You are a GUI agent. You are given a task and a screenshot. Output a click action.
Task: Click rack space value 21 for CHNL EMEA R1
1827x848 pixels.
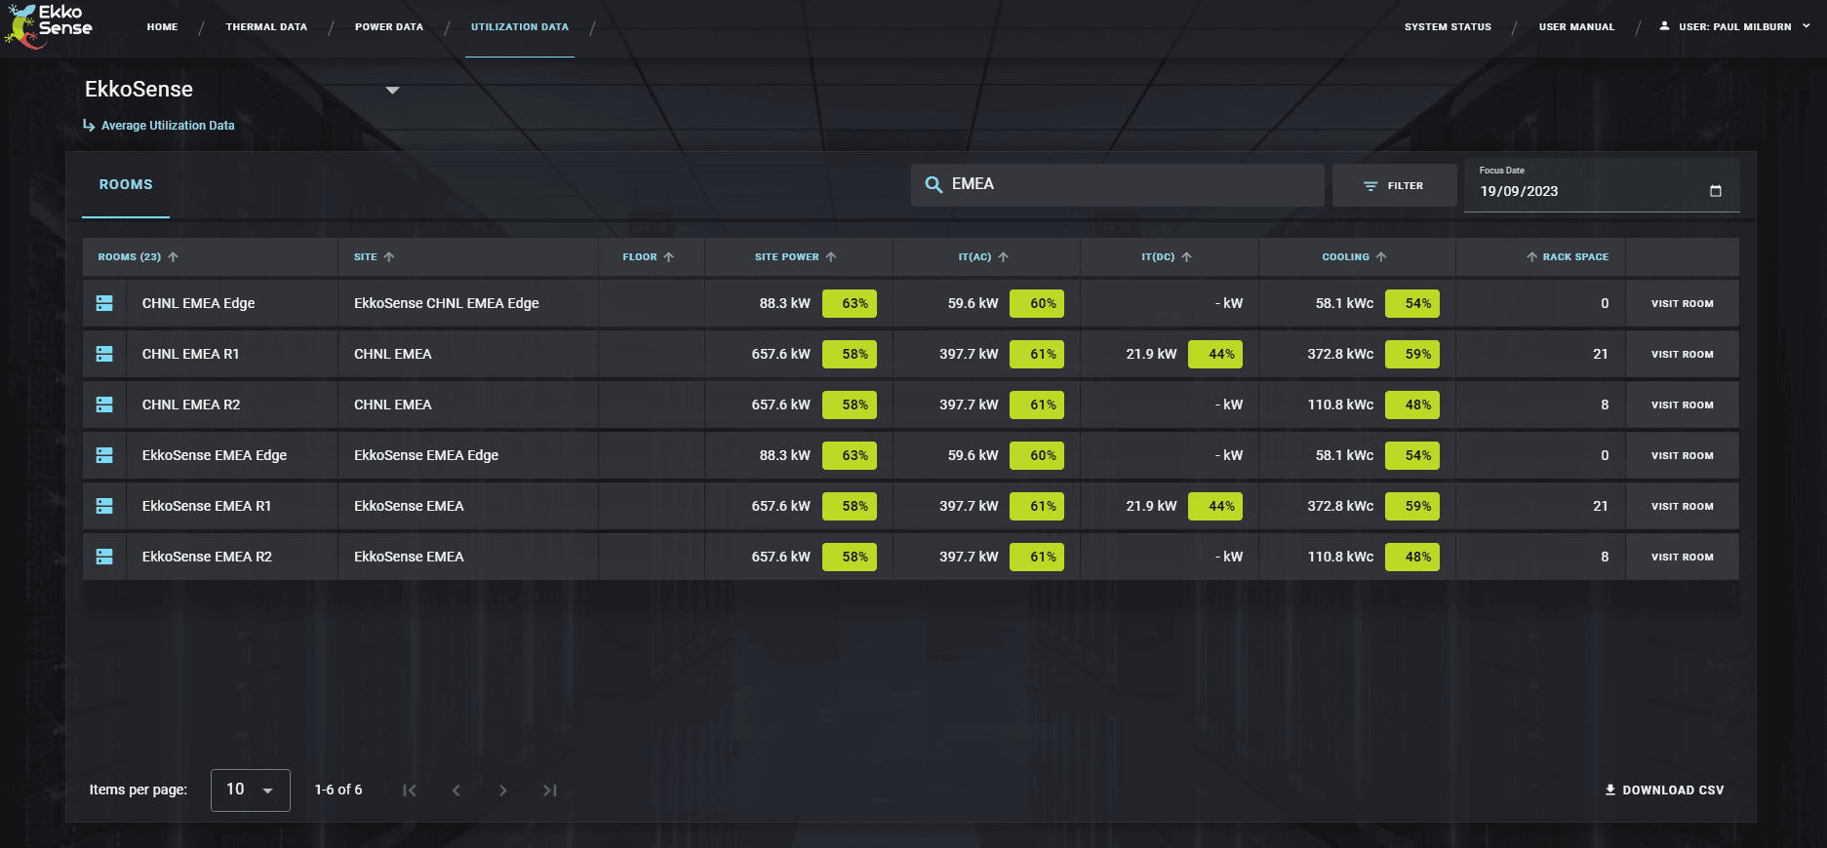coord(1601,354)
